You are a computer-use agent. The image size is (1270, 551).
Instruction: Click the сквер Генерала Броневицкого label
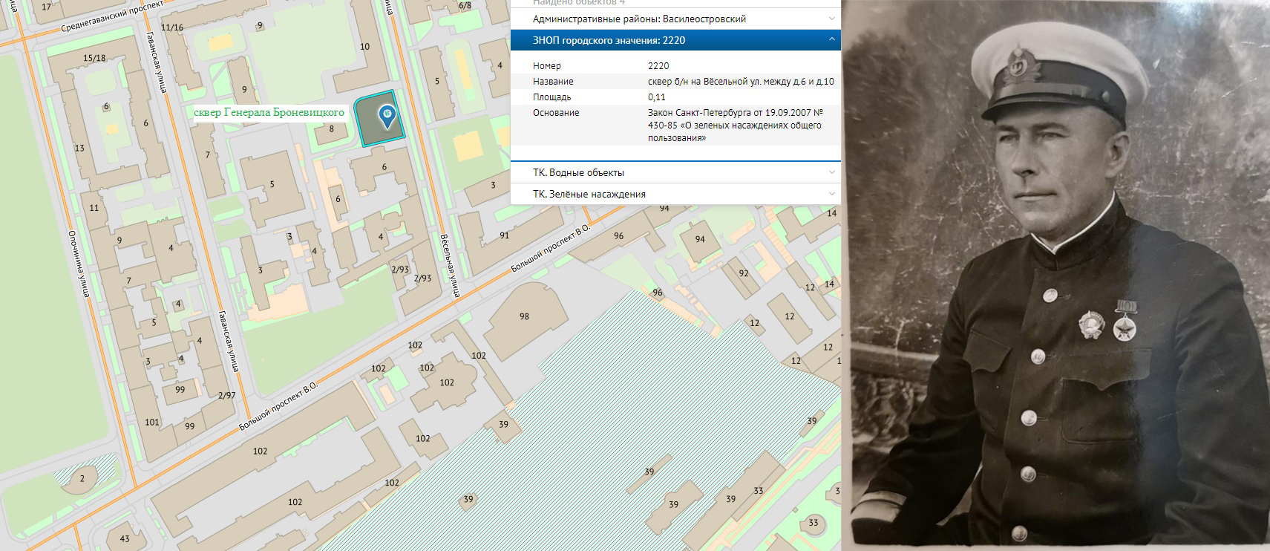click(x=269, y=113)
